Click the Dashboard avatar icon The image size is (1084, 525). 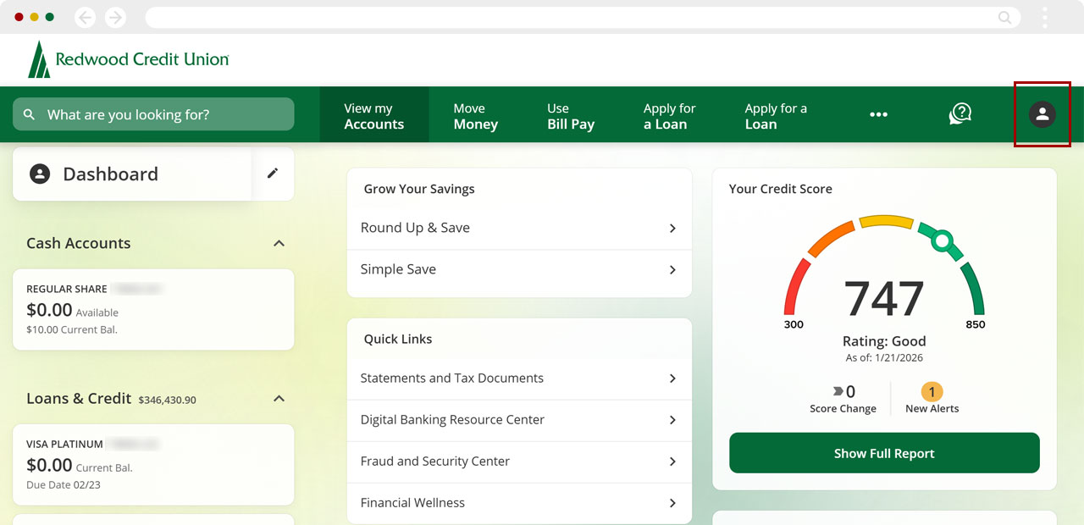pos(39,174)
